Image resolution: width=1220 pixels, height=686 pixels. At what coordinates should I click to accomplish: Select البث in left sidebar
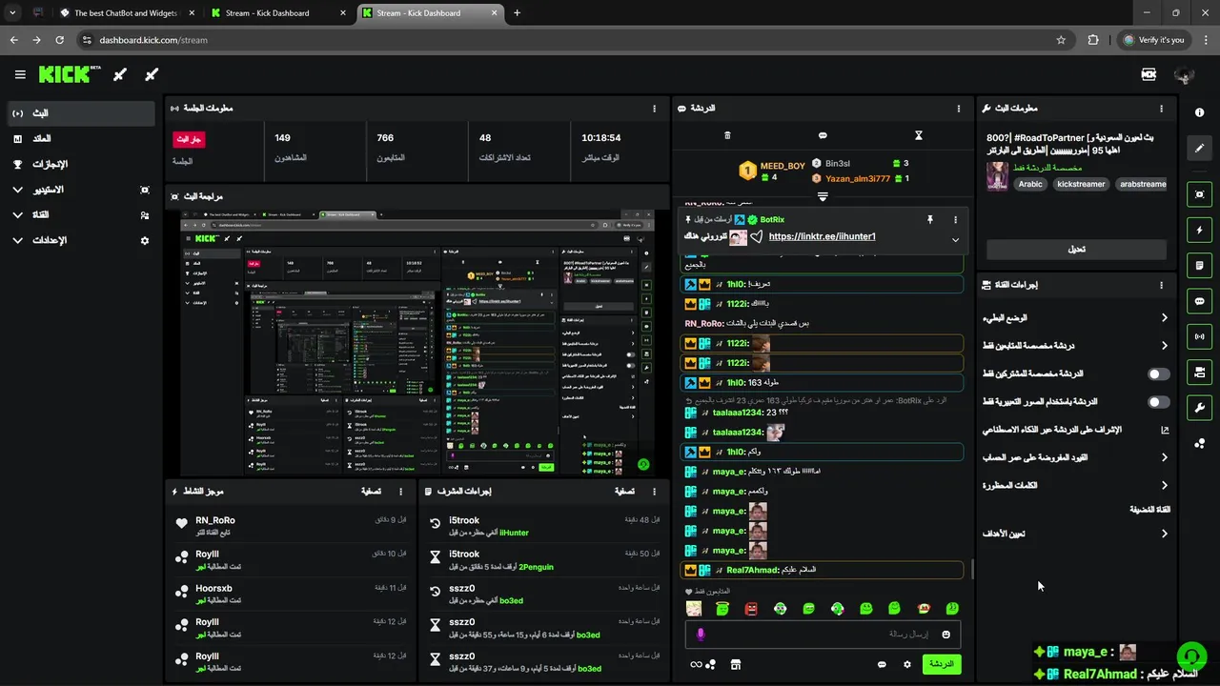[x=80, y=113]
